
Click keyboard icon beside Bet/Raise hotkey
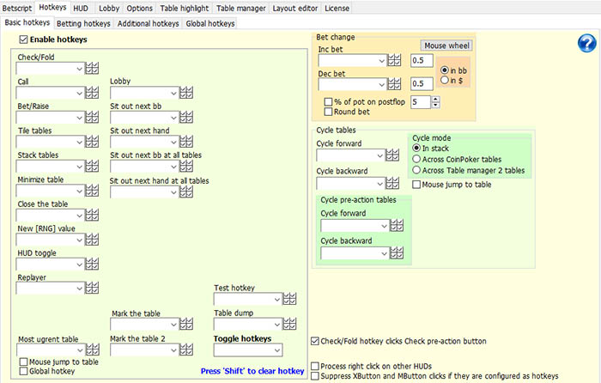tap(92, 119)
